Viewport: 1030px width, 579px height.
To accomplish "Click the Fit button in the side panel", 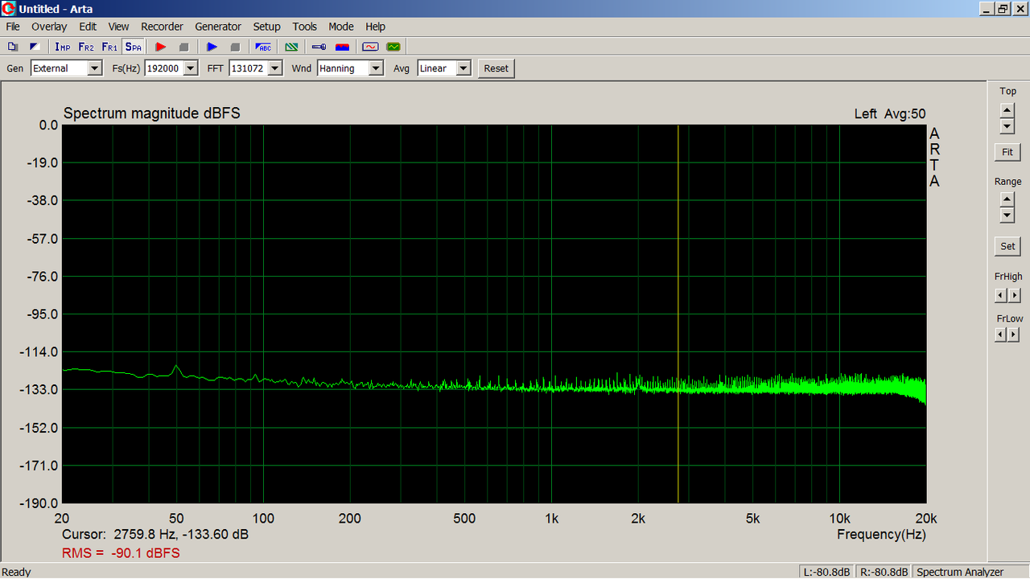I will point(1007,152).
